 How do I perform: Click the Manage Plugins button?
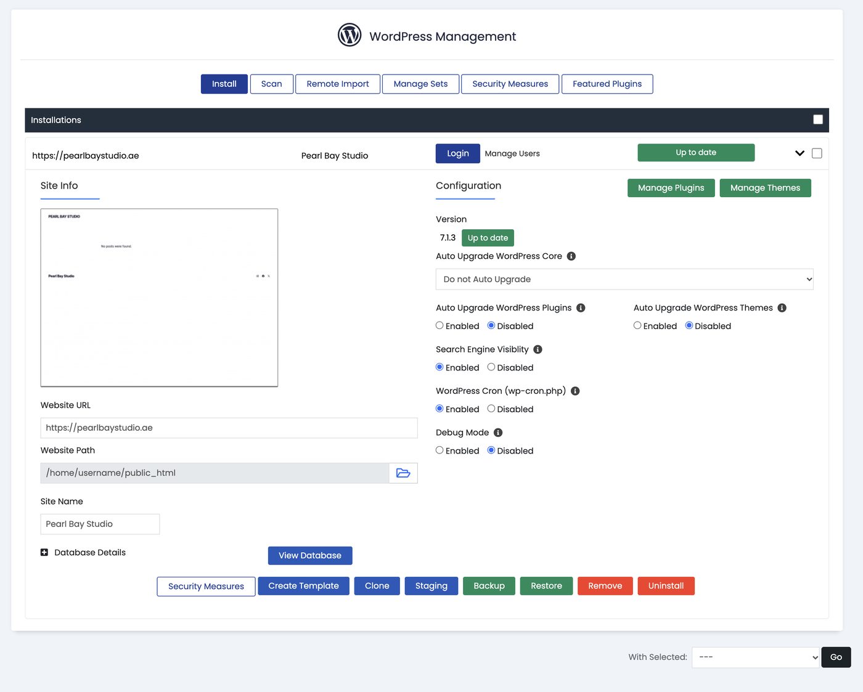click(x=671, y=188)
